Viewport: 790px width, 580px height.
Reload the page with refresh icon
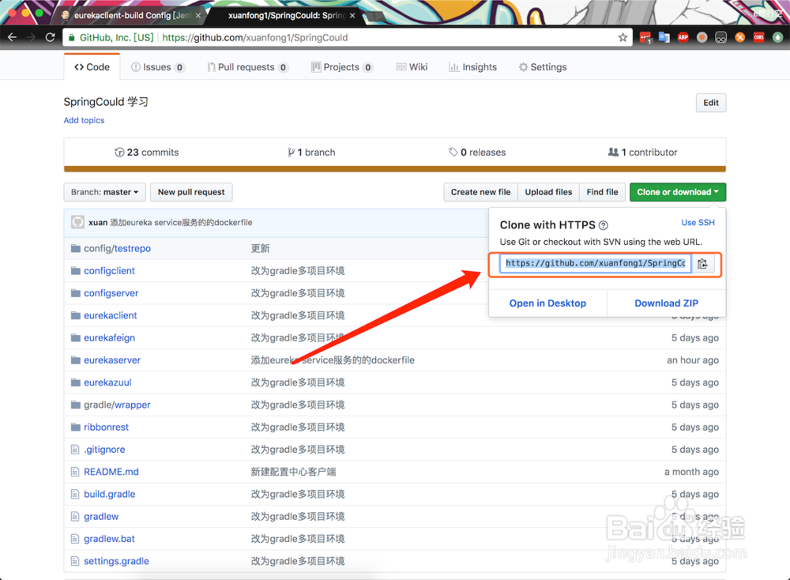click(x=50, y=37)
